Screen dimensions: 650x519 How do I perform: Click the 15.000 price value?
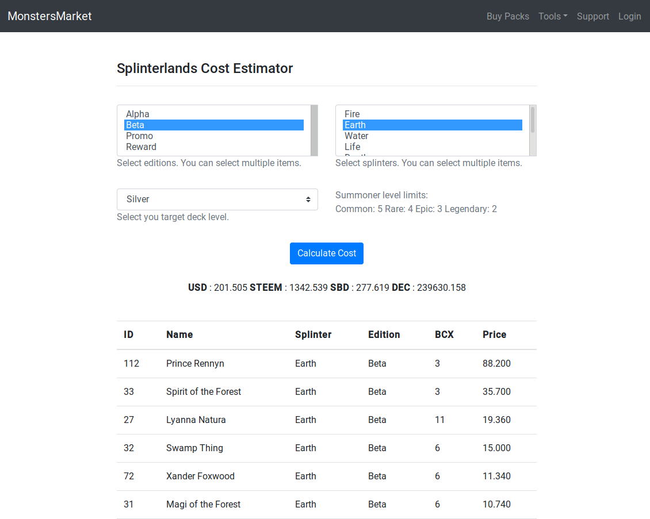pos(496,448)
